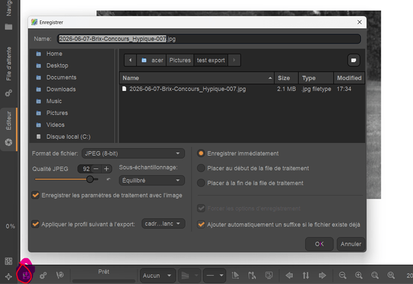Click the Name filename input field
This screenshot has height=284, width=413.
click(209, 39)
